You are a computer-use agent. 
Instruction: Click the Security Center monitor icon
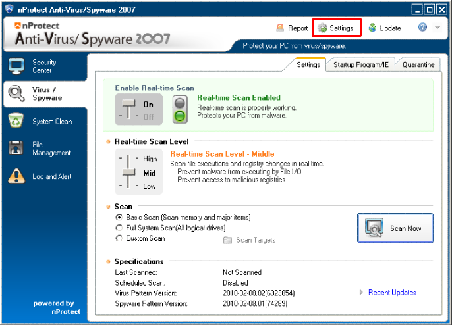16,66
